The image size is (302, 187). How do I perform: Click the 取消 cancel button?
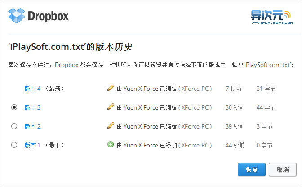click(283, 169)
